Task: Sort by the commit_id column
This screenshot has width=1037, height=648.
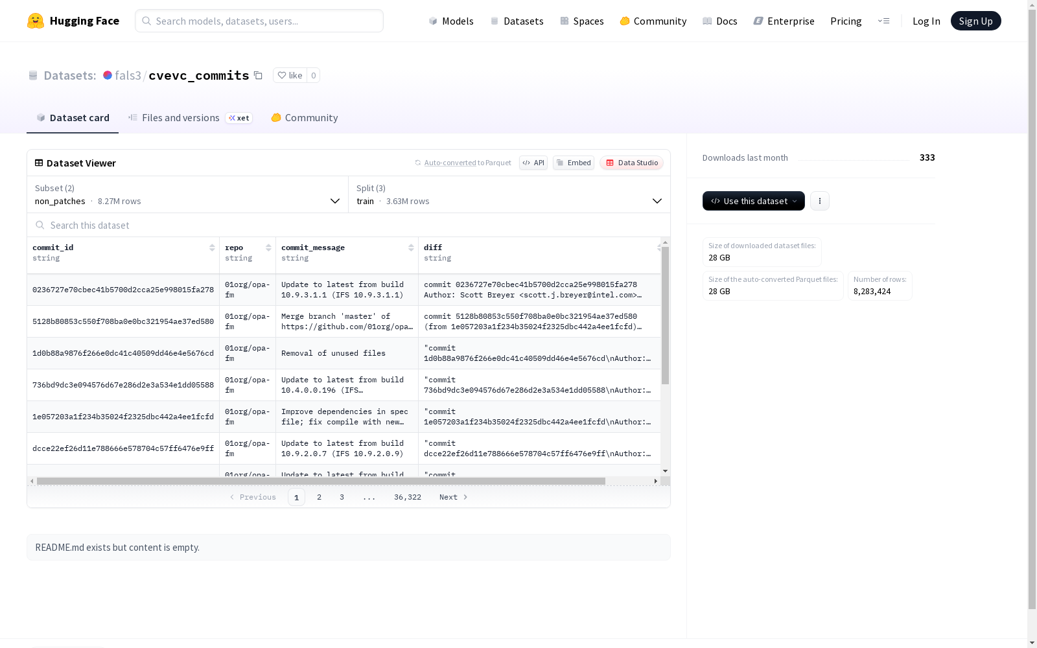Action: coord(212,248)
